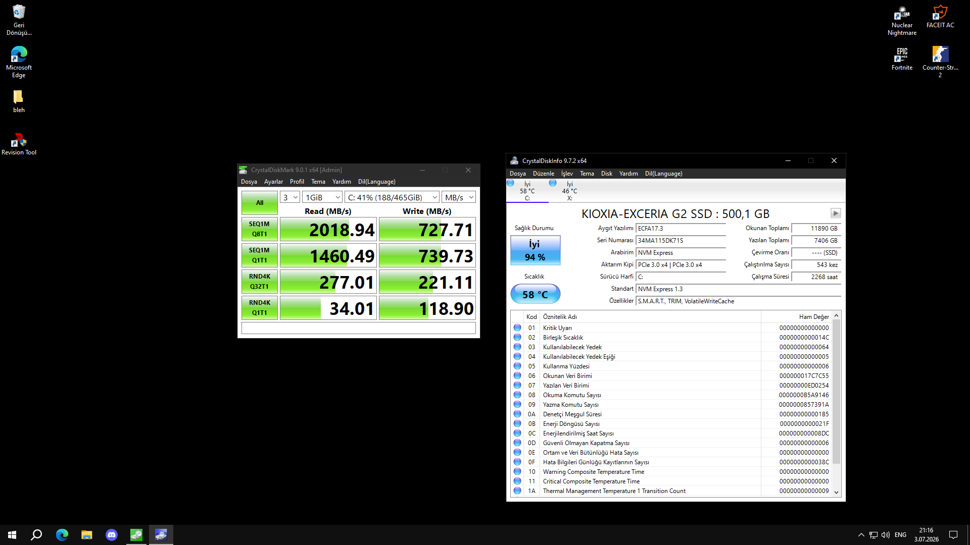Select the X: drive tab at 46 °C
Image resolution: width=970 pixels, height=545 pixels.
click(569, 191)
